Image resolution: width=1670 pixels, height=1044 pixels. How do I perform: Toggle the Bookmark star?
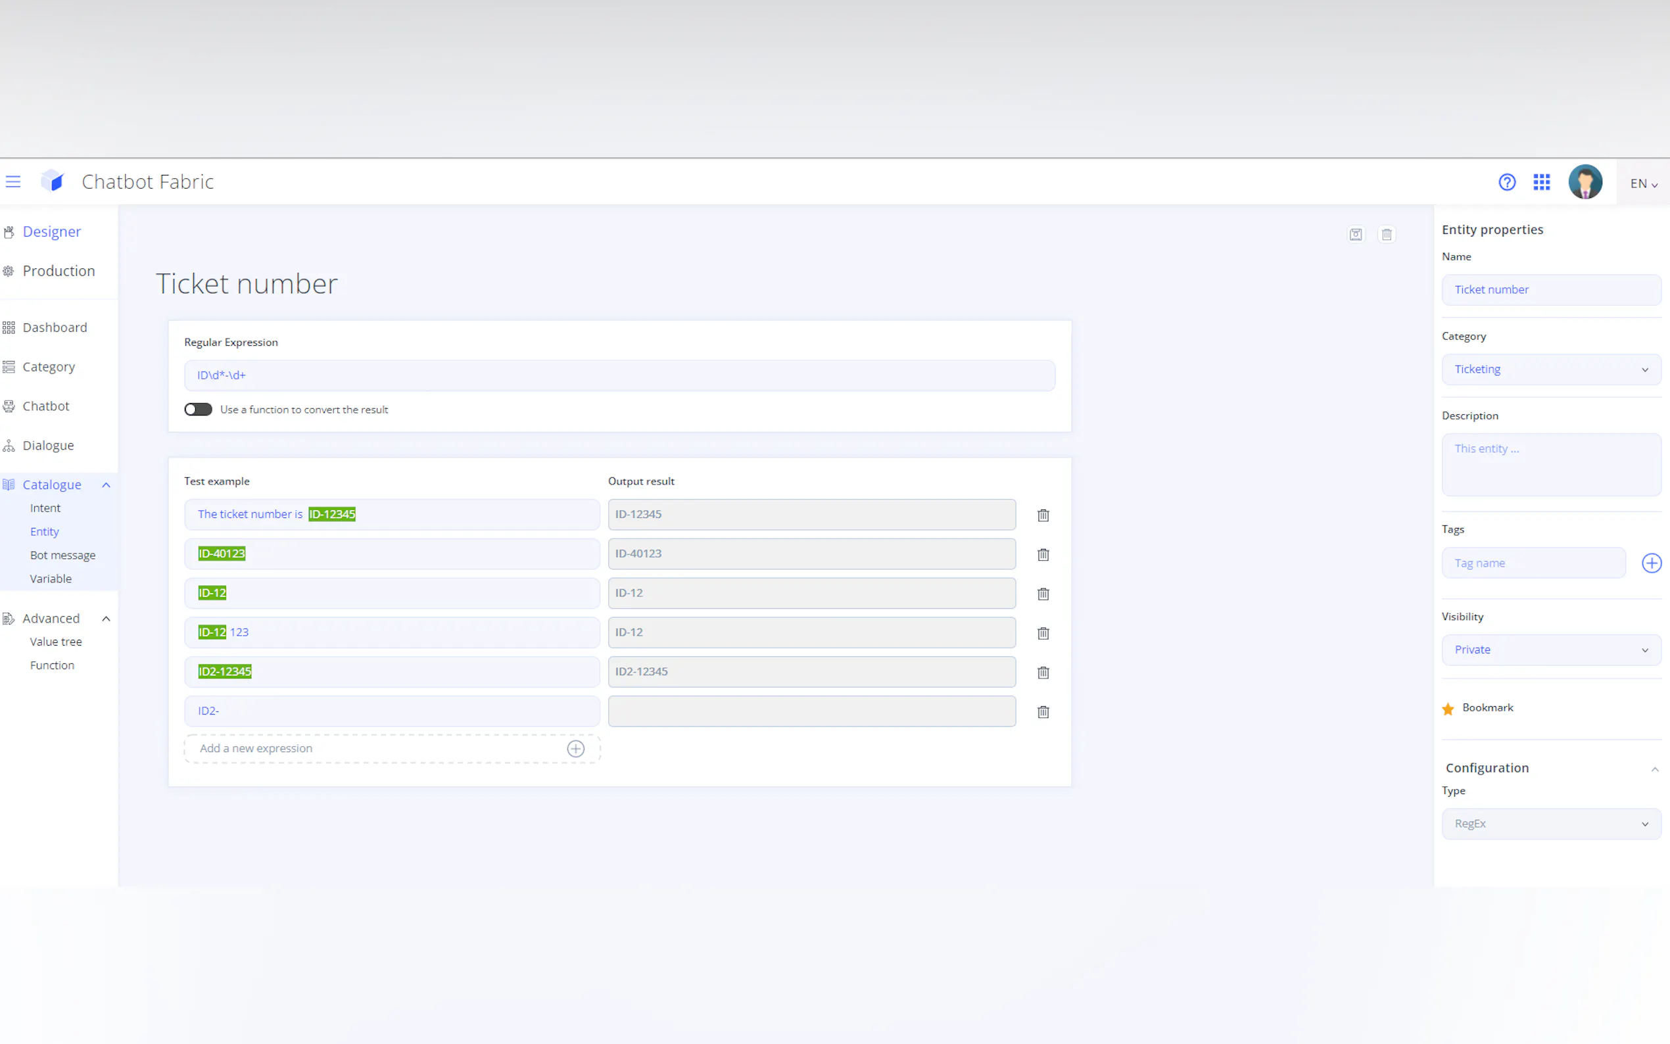1448,709
